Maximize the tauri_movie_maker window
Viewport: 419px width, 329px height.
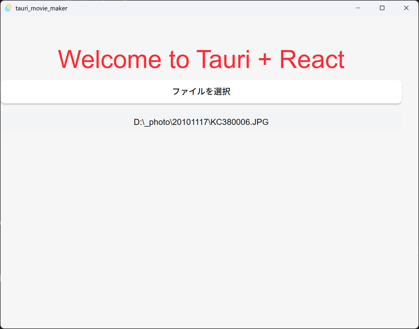(x=382, y=8)
